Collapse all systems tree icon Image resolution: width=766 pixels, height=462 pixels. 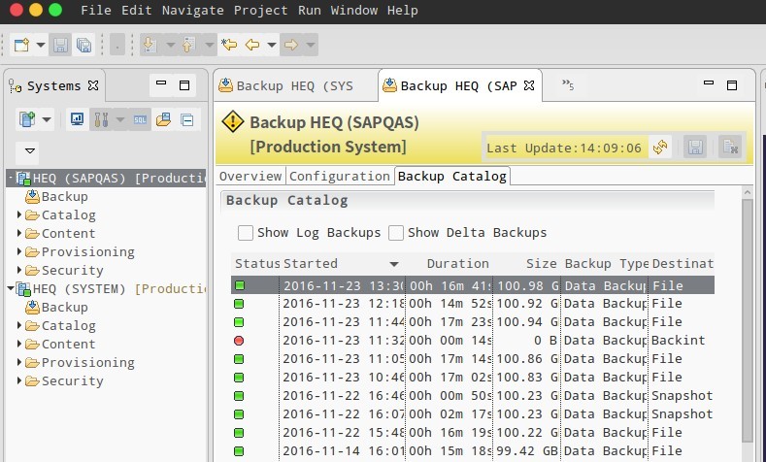(186, 119)
